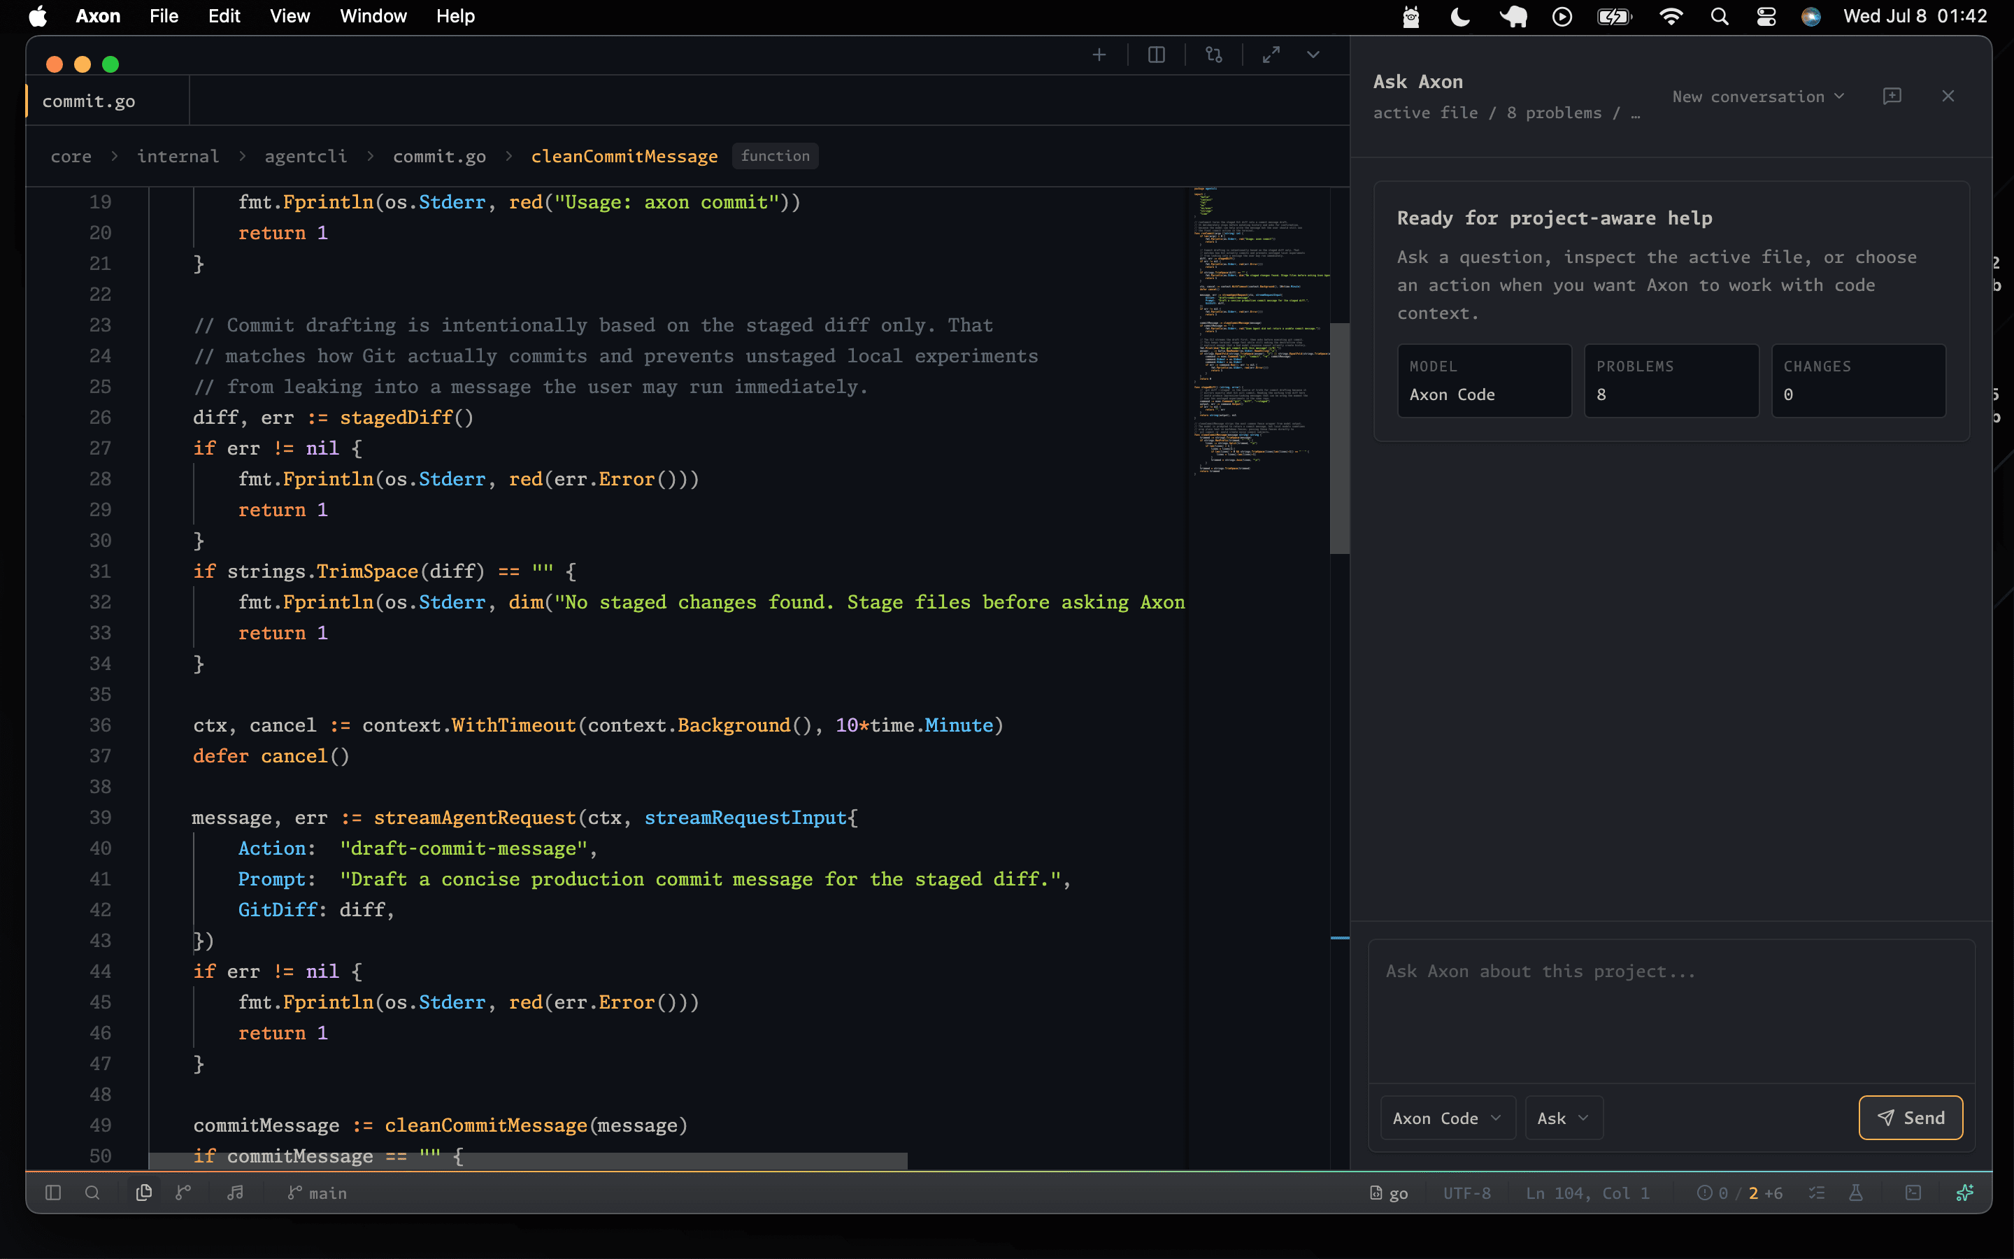This screenshot has height=1259, width=2014.
Task: Click the editor vertical scrollbar thumb
Action: [x=1339, y=438]
